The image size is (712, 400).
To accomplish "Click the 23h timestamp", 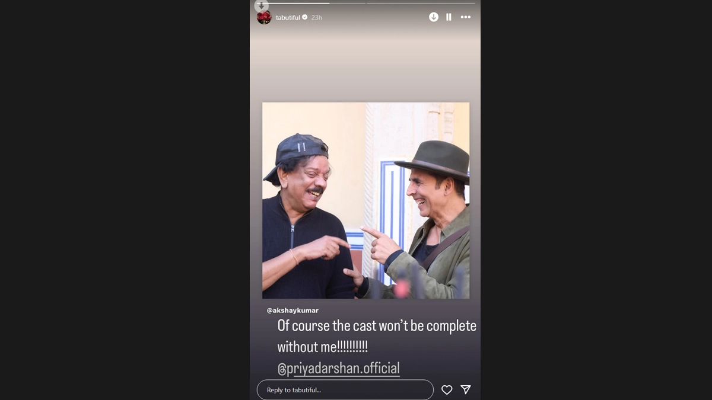I will (317, 18).
